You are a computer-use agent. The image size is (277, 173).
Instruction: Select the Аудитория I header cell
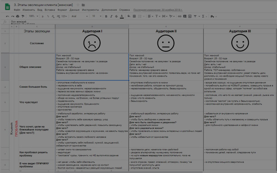92,31
